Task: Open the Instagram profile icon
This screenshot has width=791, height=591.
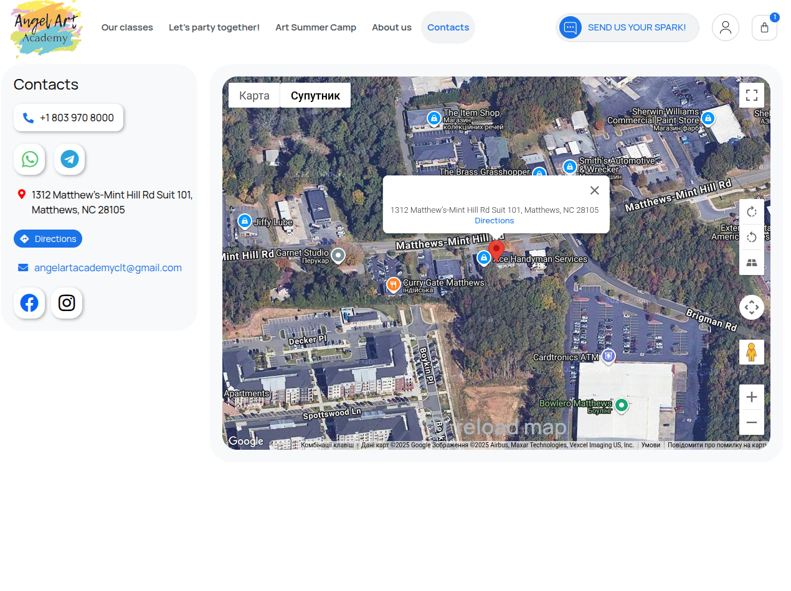Action: [x=67, y=303]
